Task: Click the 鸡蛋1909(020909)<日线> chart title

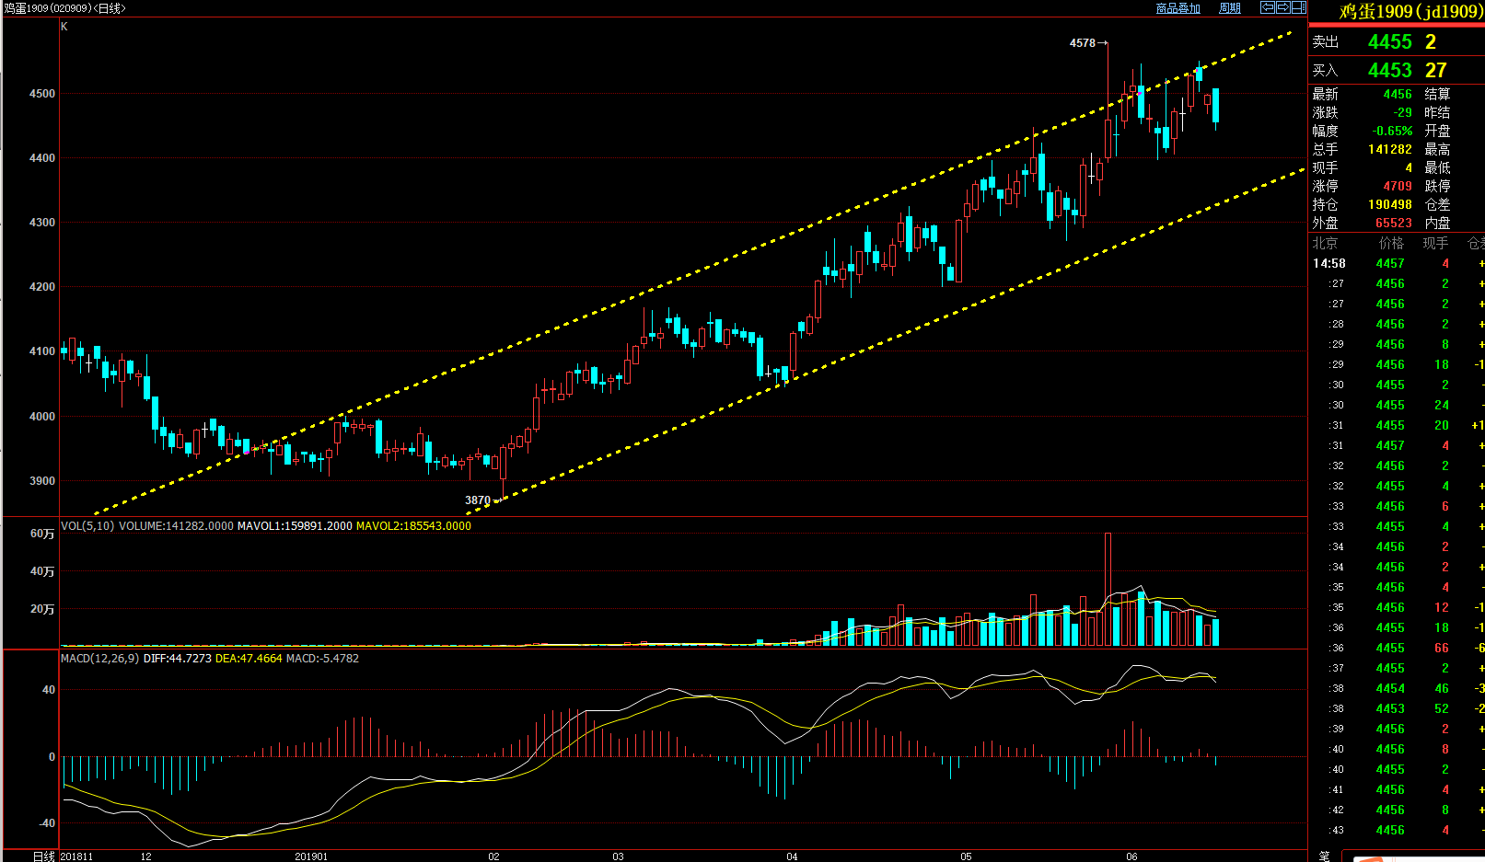Action: [x=64, y=8]
